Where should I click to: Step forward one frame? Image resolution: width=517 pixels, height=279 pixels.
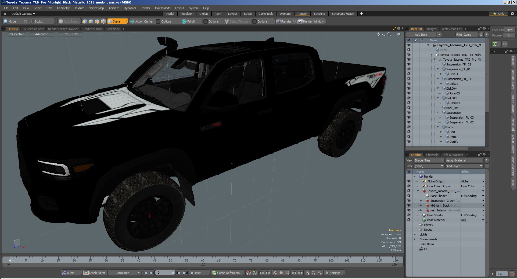point(179,273)
